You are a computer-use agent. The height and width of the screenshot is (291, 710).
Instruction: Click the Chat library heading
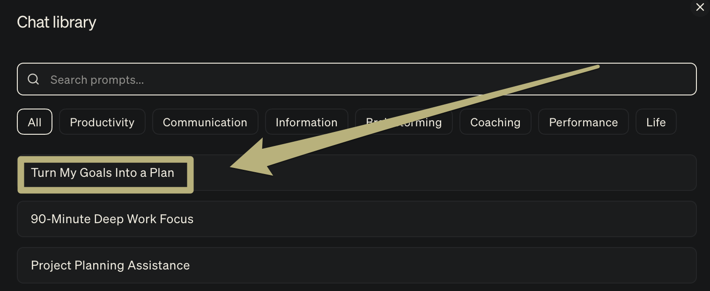click(x=57, y=22)
